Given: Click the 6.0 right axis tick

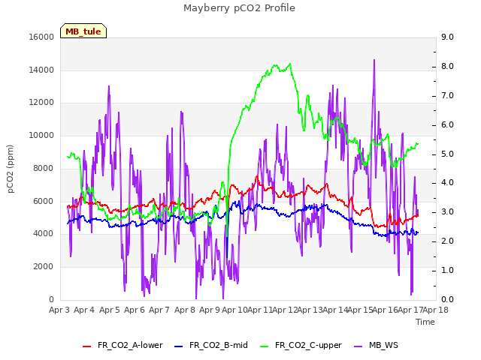Looking at the screenshot, I should point(447,125).
